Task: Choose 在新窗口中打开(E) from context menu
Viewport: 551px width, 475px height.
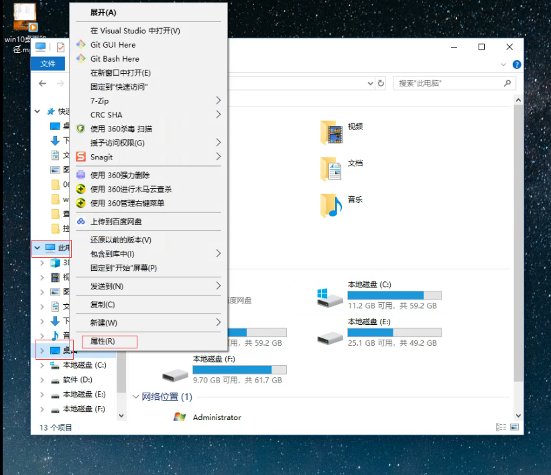Action: click(121, 73)
